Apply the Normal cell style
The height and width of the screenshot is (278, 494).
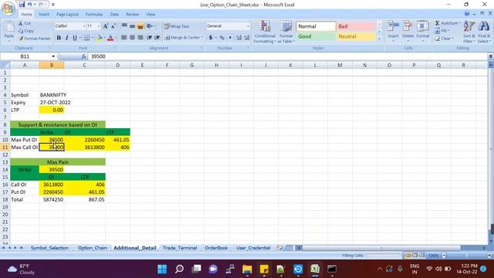[x=316, y=26]
